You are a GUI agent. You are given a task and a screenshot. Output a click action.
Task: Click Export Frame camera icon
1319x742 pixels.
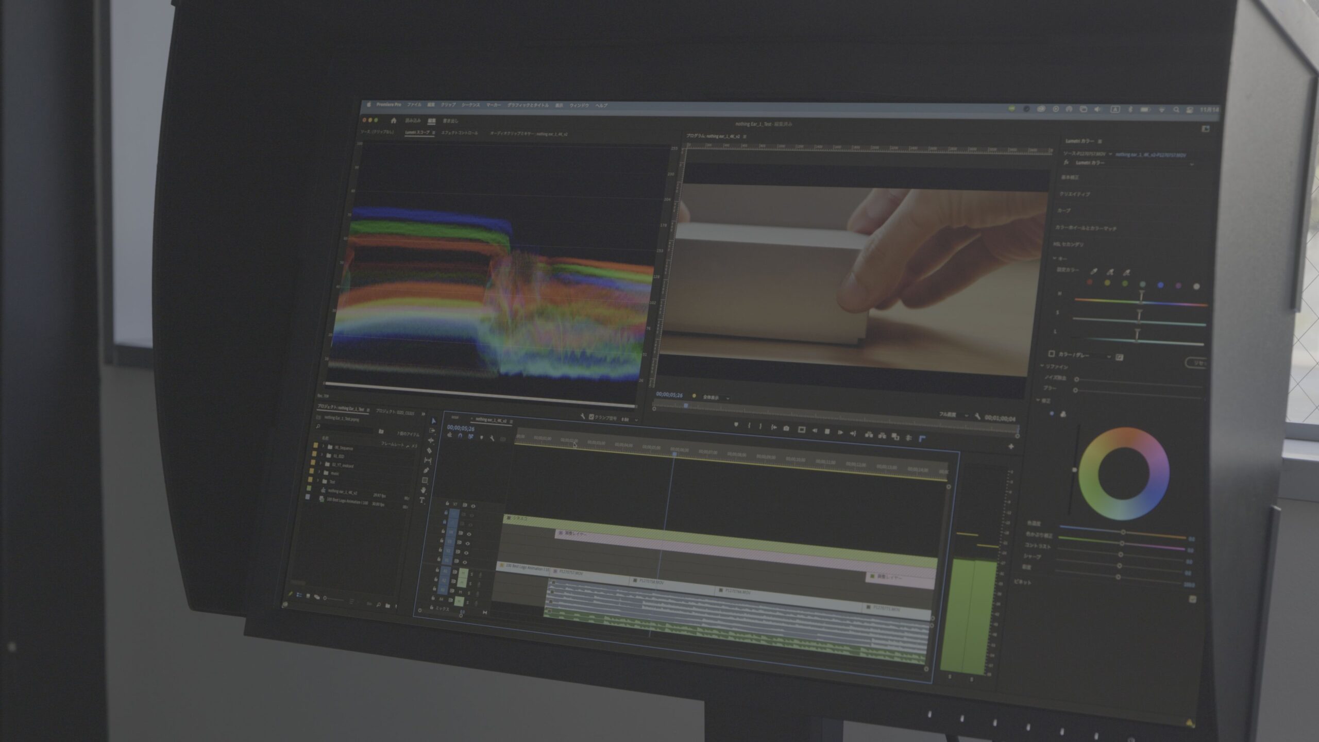click(x=786, y=428)
